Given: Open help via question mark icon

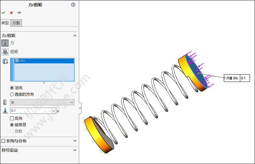Looking at the screenshot, I should (x=73, y=5).
